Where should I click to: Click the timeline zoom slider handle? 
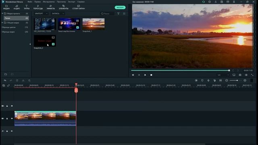[237, 81]
